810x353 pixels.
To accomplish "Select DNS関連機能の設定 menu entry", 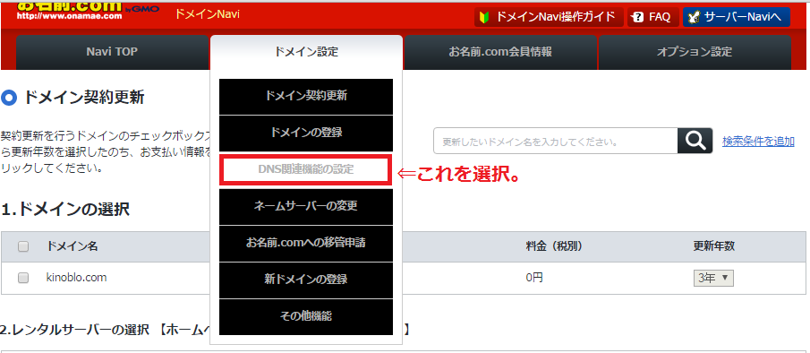I will [306, 169].
